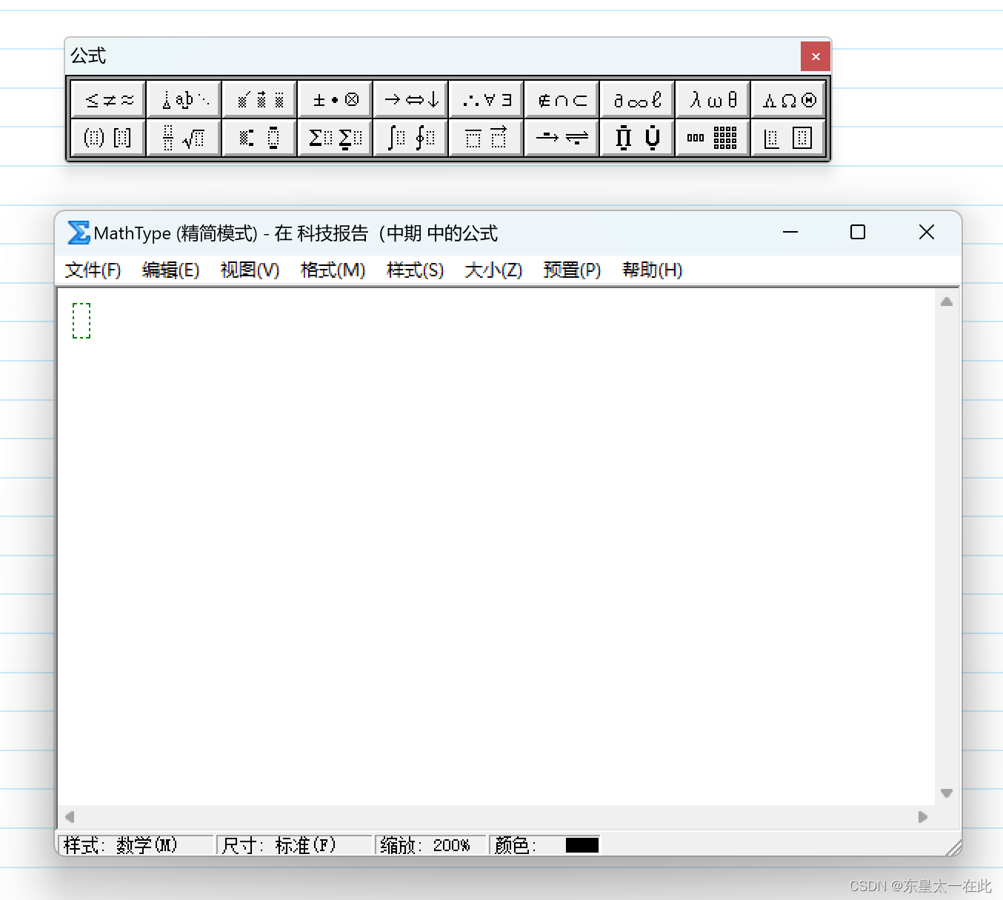This screenshot has height=900, width=1003.
Task: Close the MathType window
Action: coord(926,232)
